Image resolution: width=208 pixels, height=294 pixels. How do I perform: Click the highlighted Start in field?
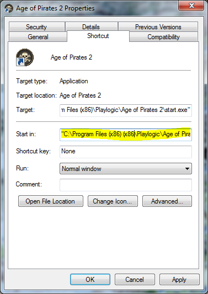pyautogui.click(x=126, y=135)
